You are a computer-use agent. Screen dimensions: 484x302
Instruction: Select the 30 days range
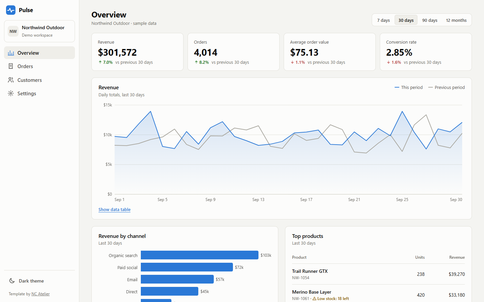[x=406, y=20]
